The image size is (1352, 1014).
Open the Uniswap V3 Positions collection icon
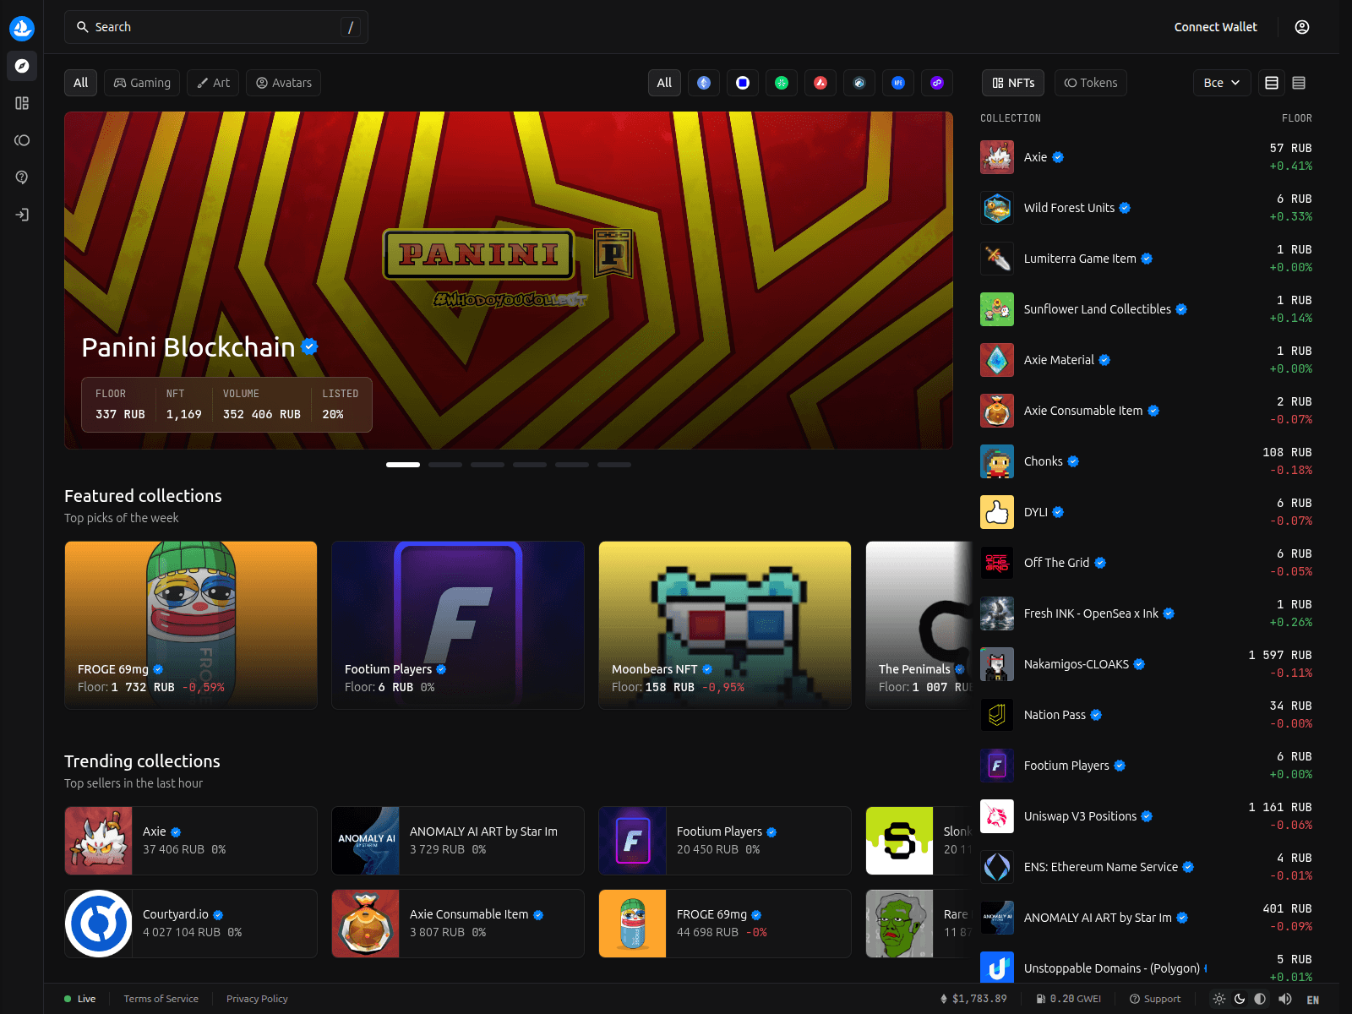pyautogui.click(x=997, y=816)
